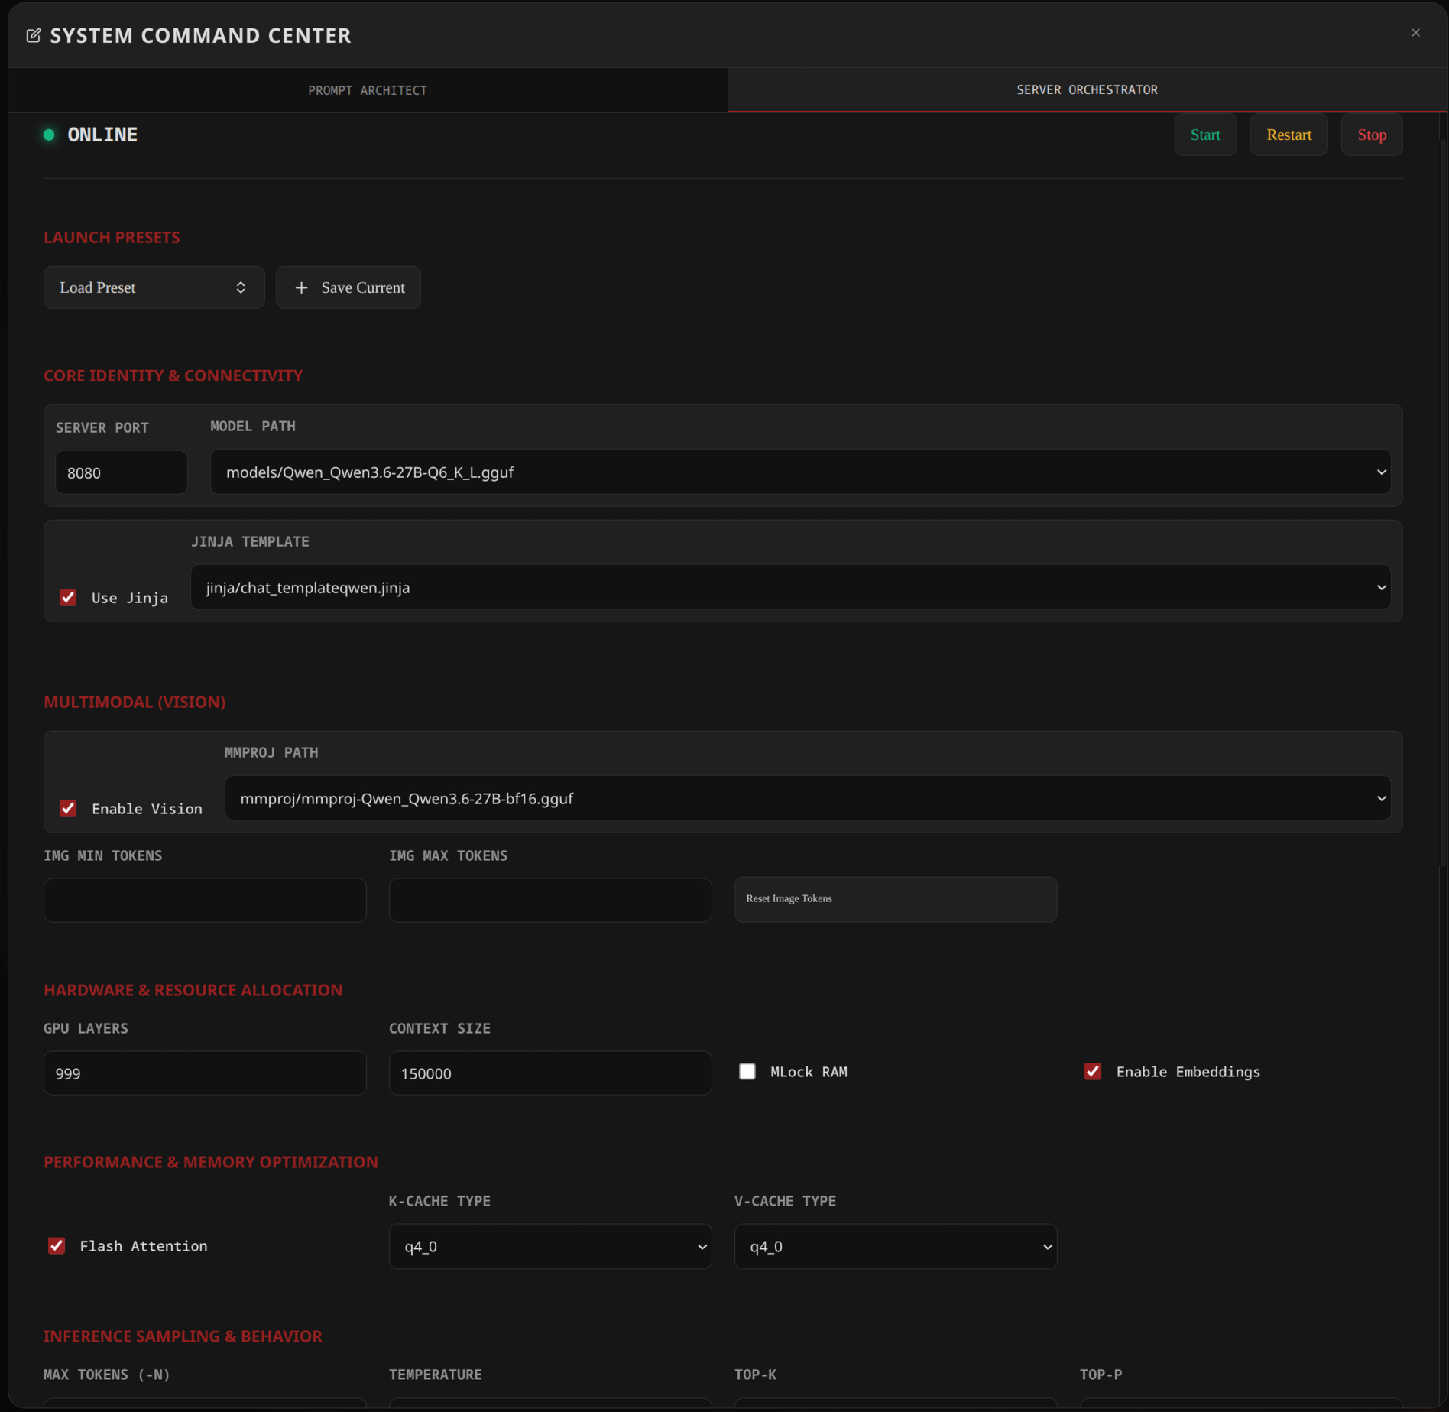Click the ONLINE status text

tap(102, 135)
